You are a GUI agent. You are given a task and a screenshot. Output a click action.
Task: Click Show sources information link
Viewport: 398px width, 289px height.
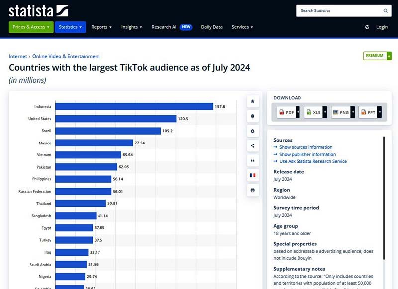click(x=305, y=147)
